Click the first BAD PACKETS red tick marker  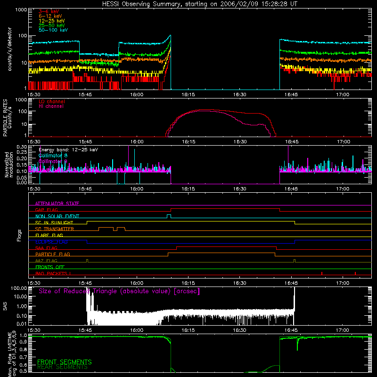click(x=322, y=273)
